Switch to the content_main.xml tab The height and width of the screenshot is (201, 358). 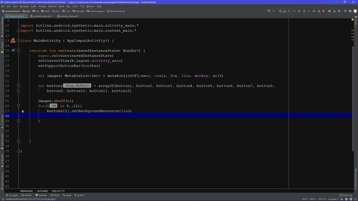(x=42, y=16)
